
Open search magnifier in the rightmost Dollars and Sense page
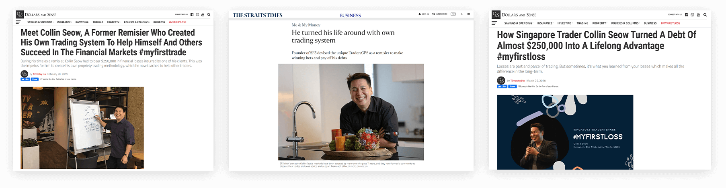tap(705, 14)
